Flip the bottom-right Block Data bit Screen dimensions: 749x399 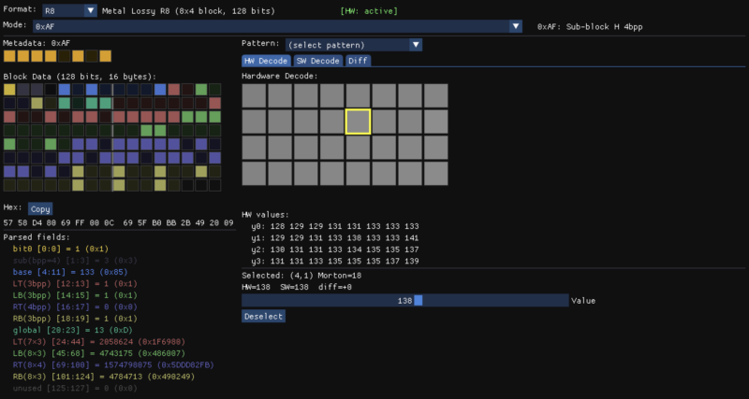tap(214, 185)
